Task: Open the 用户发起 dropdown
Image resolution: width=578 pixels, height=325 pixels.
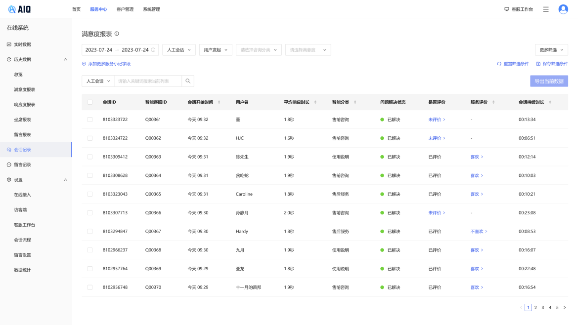Action: pos(216,50)
